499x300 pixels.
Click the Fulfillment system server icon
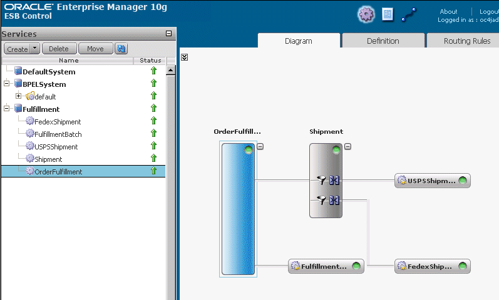18,108
